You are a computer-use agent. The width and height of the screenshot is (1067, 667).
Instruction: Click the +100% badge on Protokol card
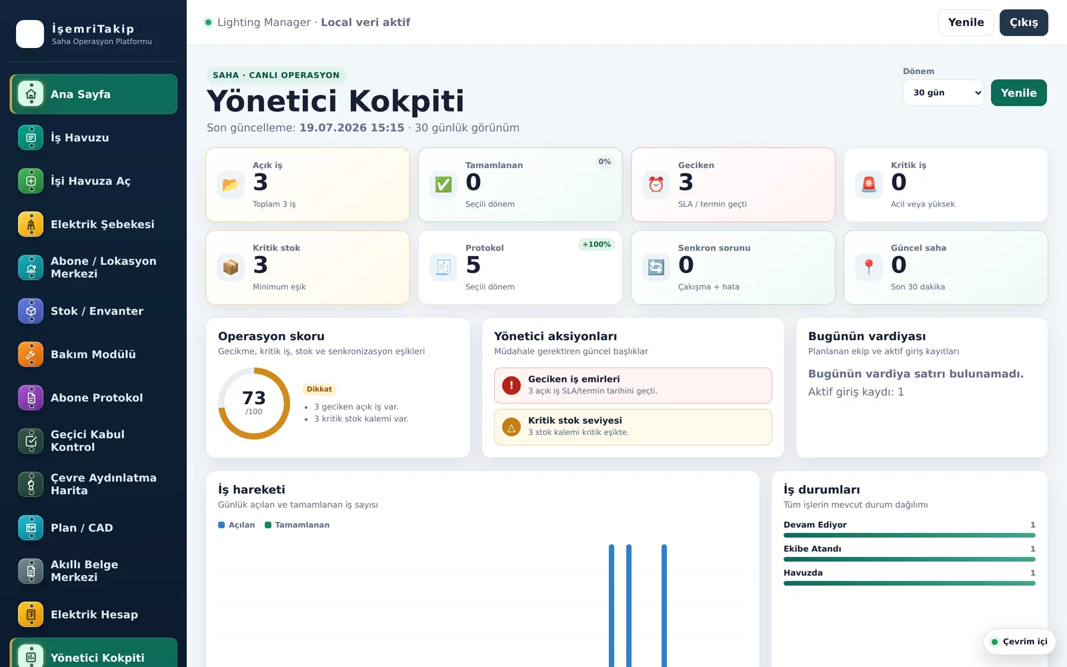pyautogui.click(x=596, y=244)
